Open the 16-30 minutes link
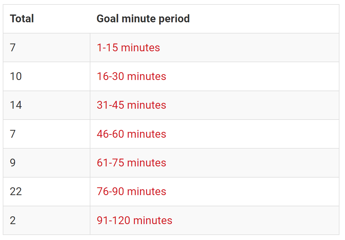The height and width of the screenshot is (240, 345). (x=131, y=76)
